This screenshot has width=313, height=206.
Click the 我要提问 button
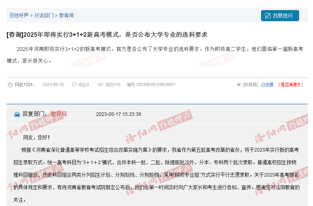(280, 16)
